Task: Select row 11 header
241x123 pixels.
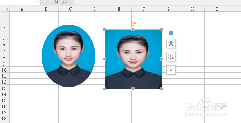Action: coord(5,76)
